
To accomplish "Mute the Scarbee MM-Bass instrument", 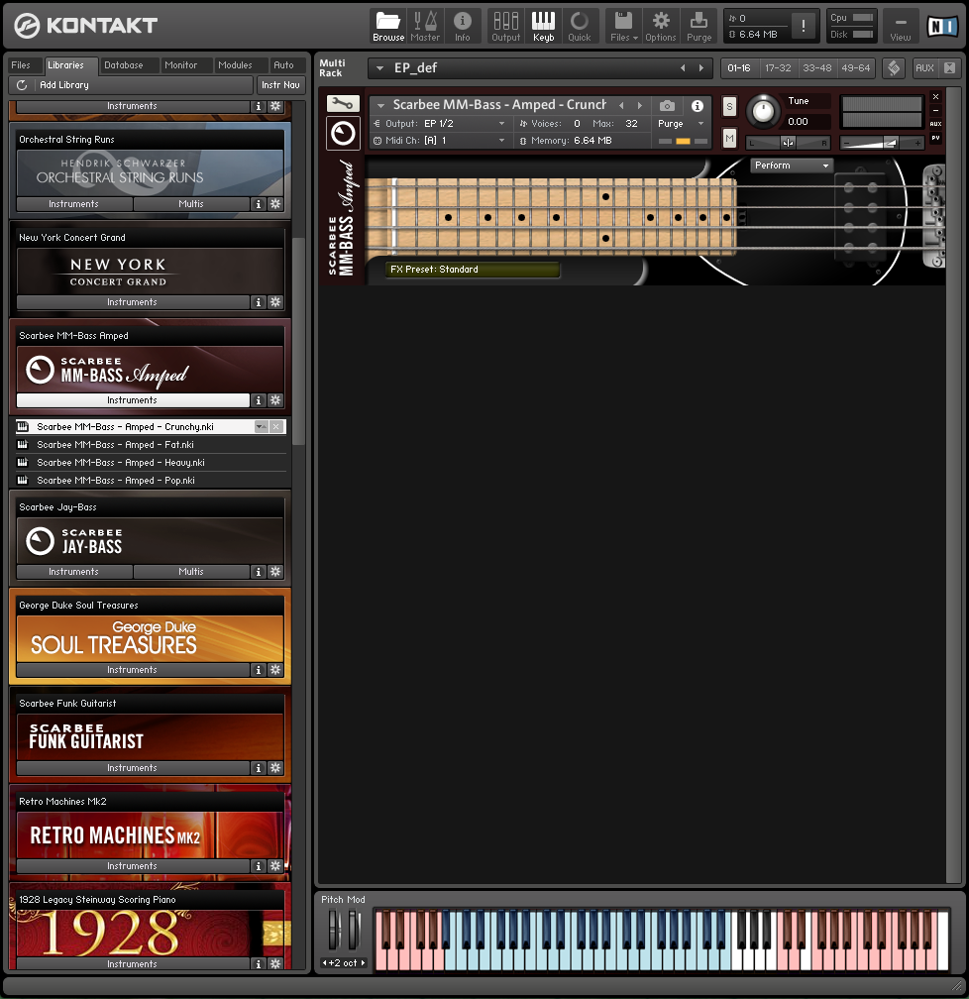I will 729,138.
